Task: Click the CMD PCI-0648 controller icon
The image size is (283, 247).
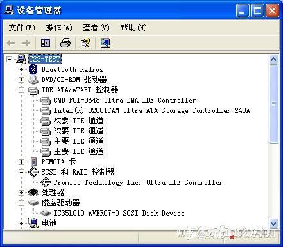Action: tap(46, 100)
